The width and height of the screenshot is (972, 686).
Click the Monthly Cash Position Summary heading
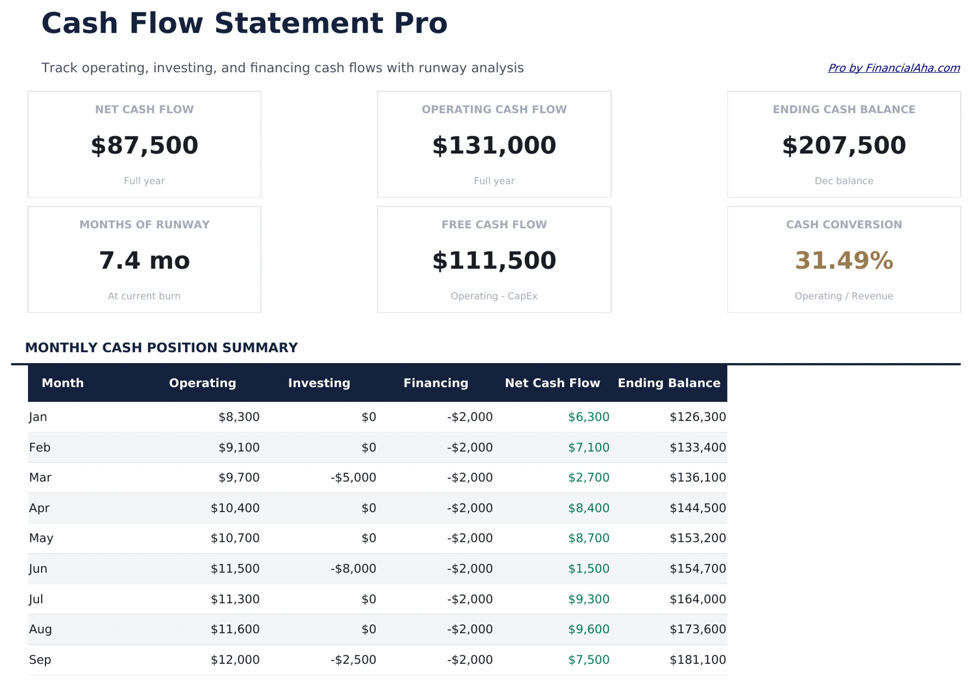pos(162,347)
